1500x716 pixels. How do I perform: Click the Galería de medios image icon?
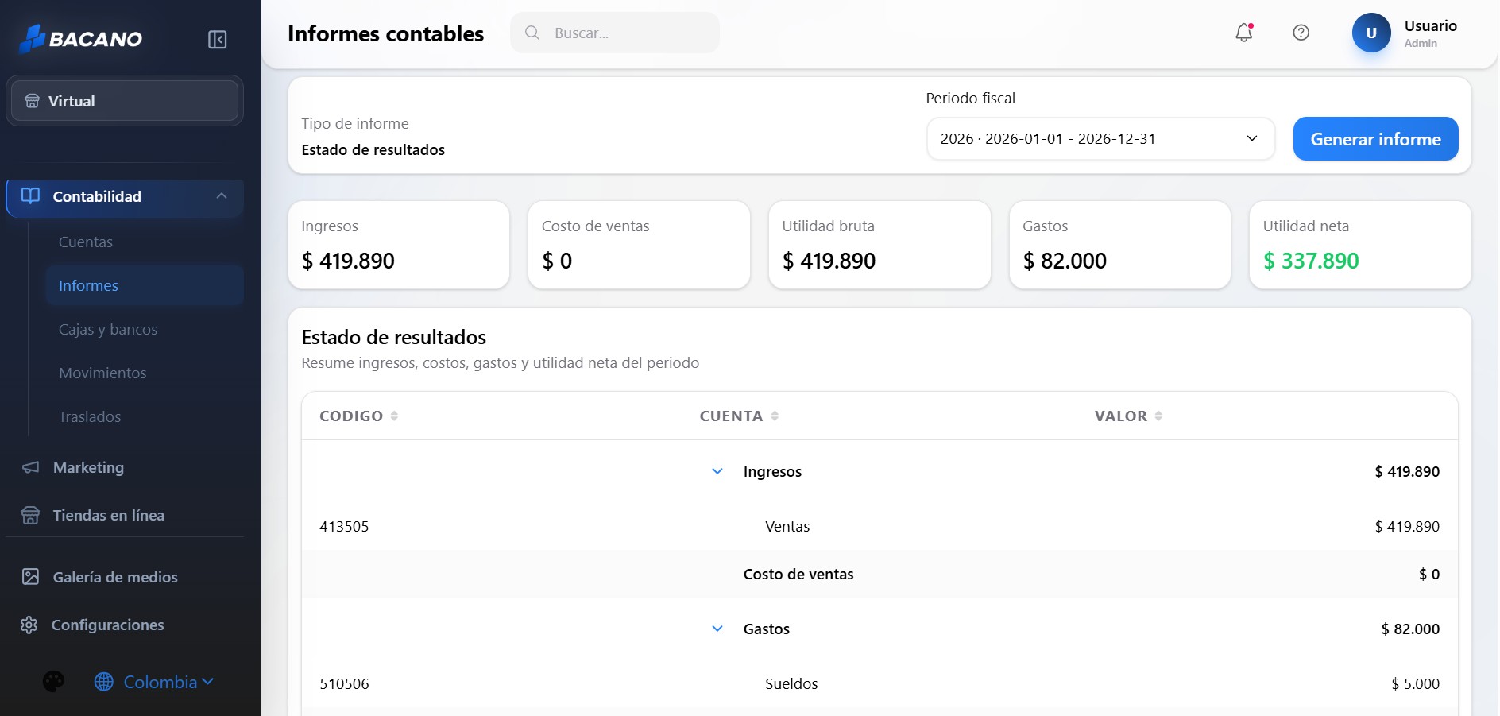pos(30,577)
